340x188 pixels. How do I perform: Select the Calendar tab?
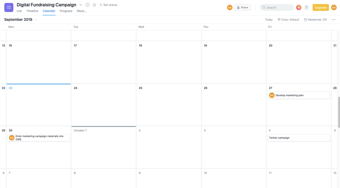click(x=49, y=11)
